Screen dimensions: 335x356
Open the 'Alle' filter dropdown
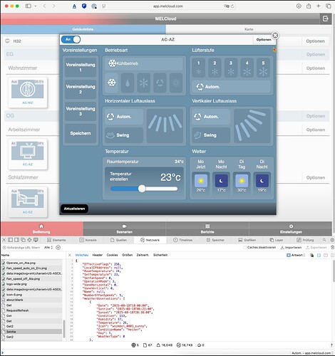[x=48, y=247]
